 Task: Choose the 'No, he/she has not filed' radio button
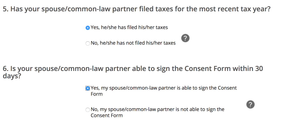[x=88, y=43]
